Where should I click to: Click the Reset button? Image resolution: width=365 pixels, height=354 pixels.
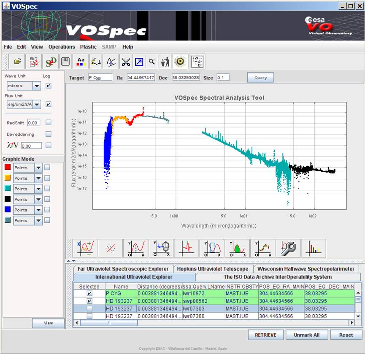346,335
